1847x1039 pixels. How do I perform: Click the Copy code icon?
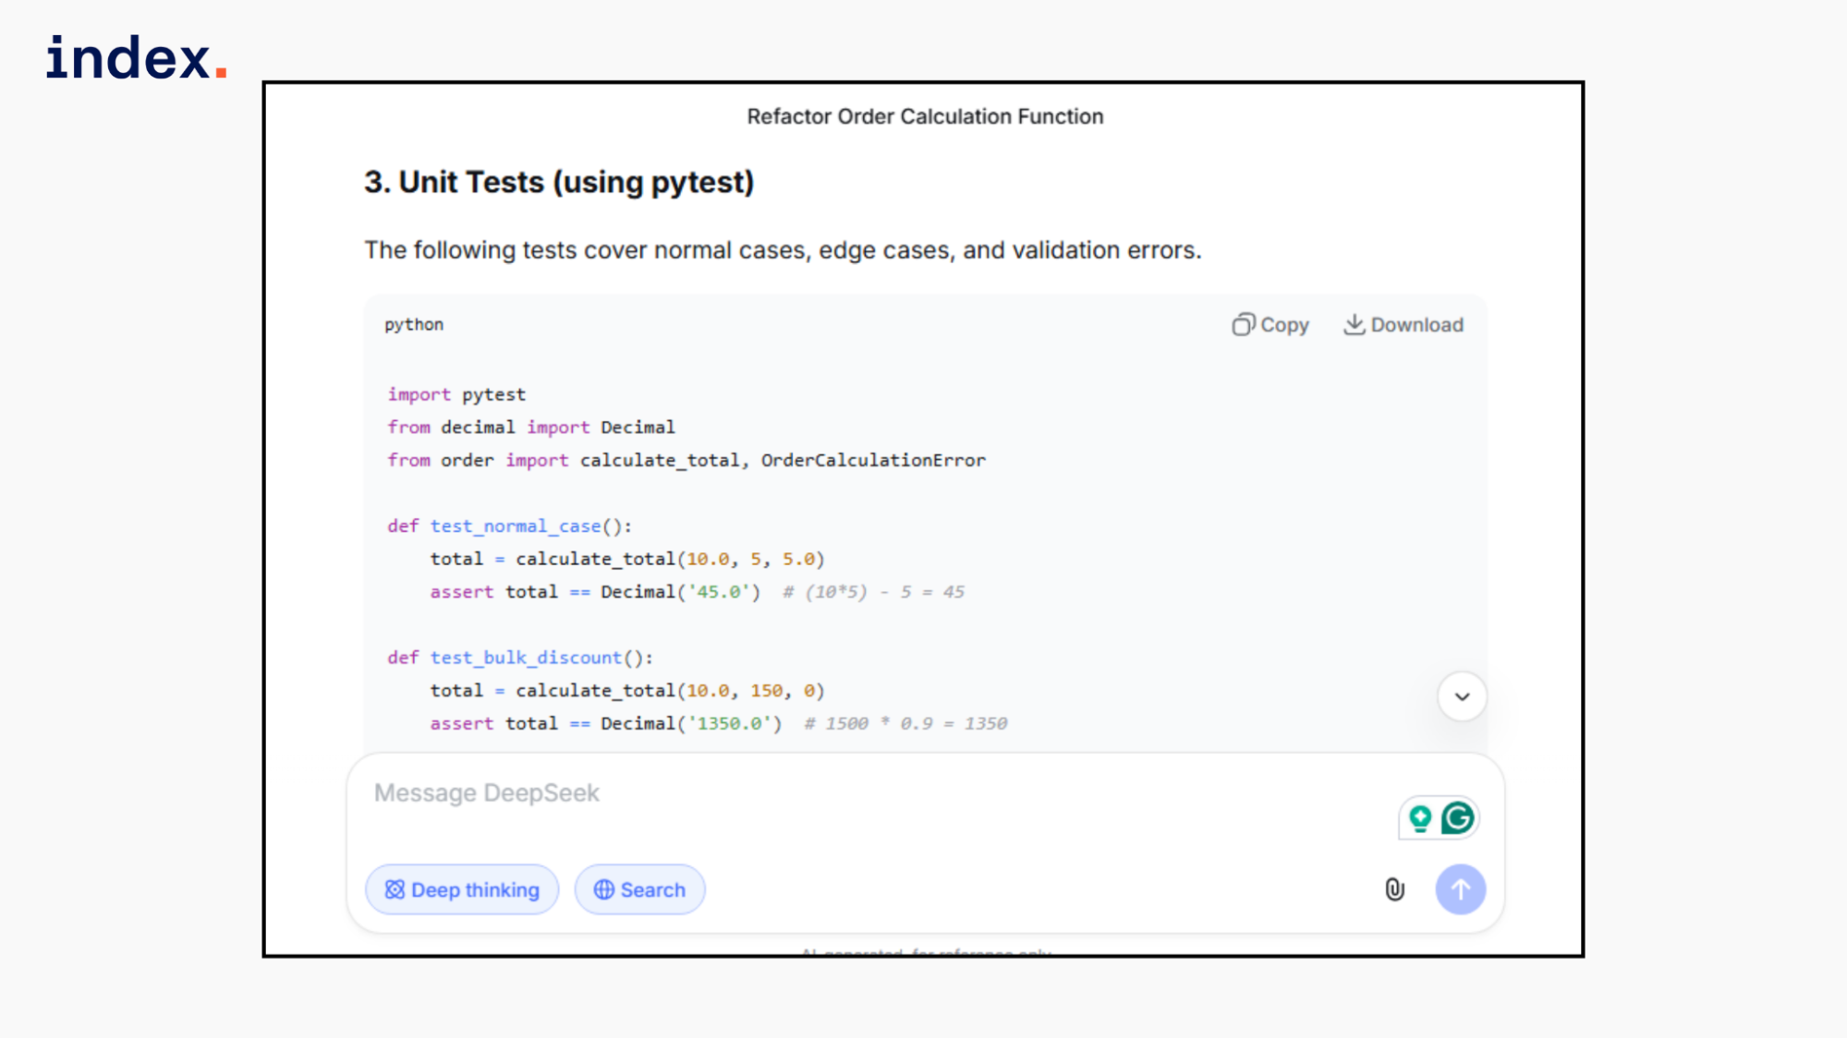[1244, 324]
